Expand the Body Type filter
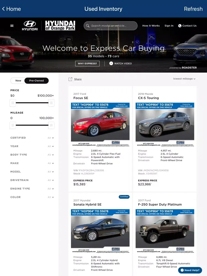 [x=32, y=155]
